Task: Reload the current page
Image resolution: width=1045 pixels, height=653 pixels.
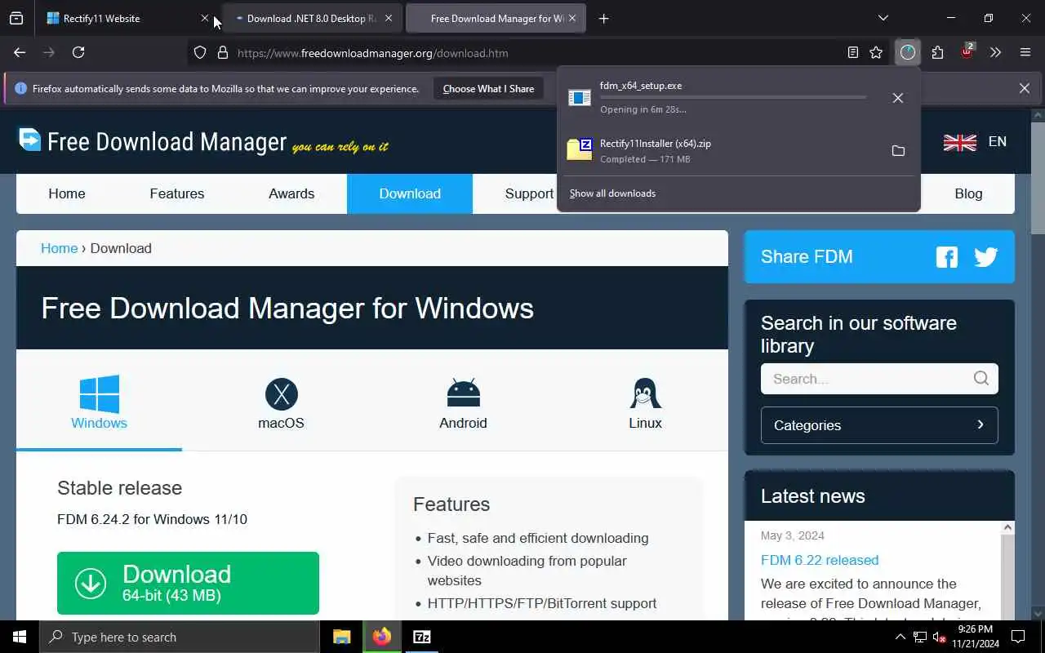Action: [78, 52]
